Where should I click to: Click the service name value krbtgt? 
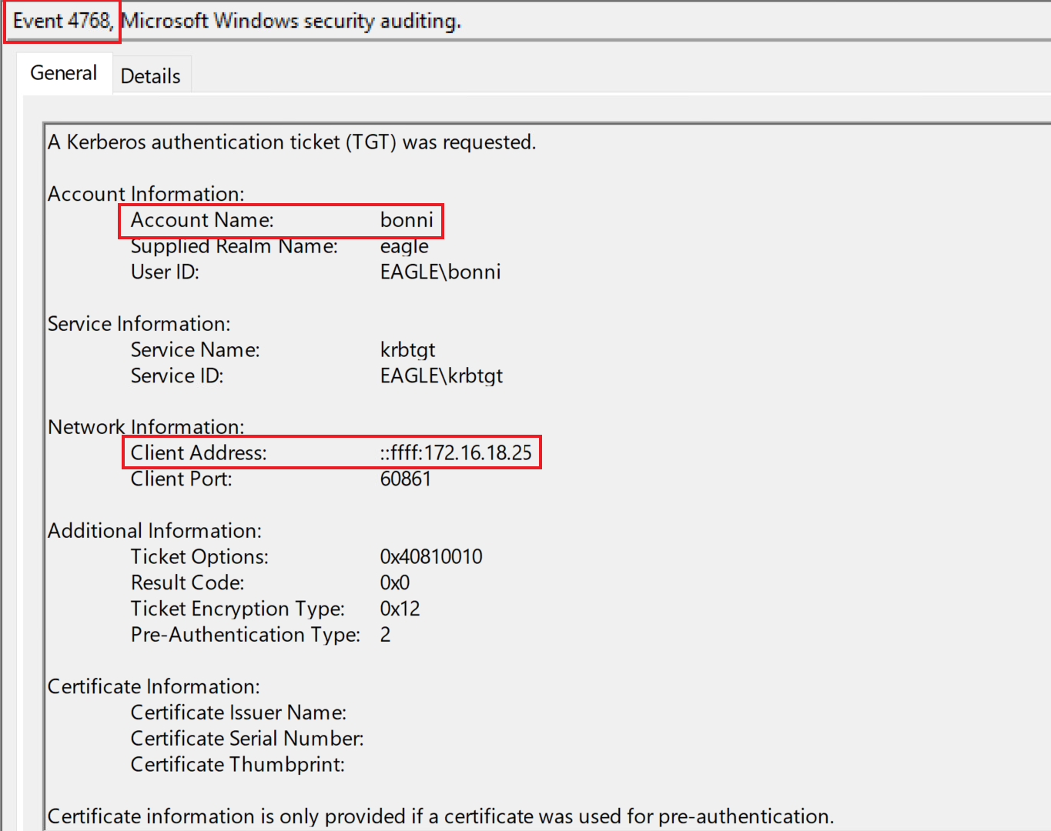[x=407, y=350]
